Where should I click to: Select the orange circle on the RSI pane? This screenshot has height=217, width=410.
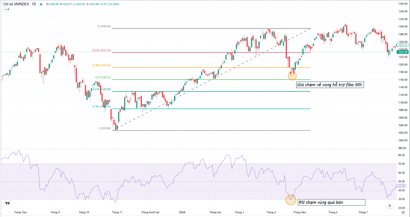tap(291, 199)
